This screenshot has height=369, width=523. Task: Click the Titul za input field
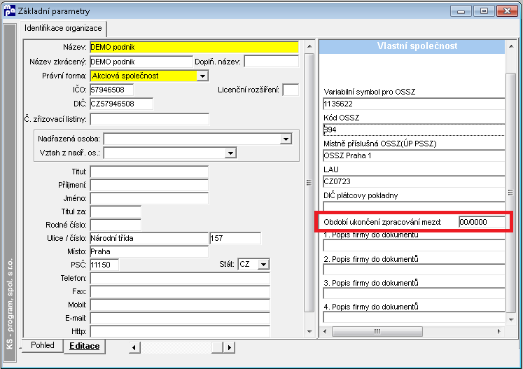point(116,212)
